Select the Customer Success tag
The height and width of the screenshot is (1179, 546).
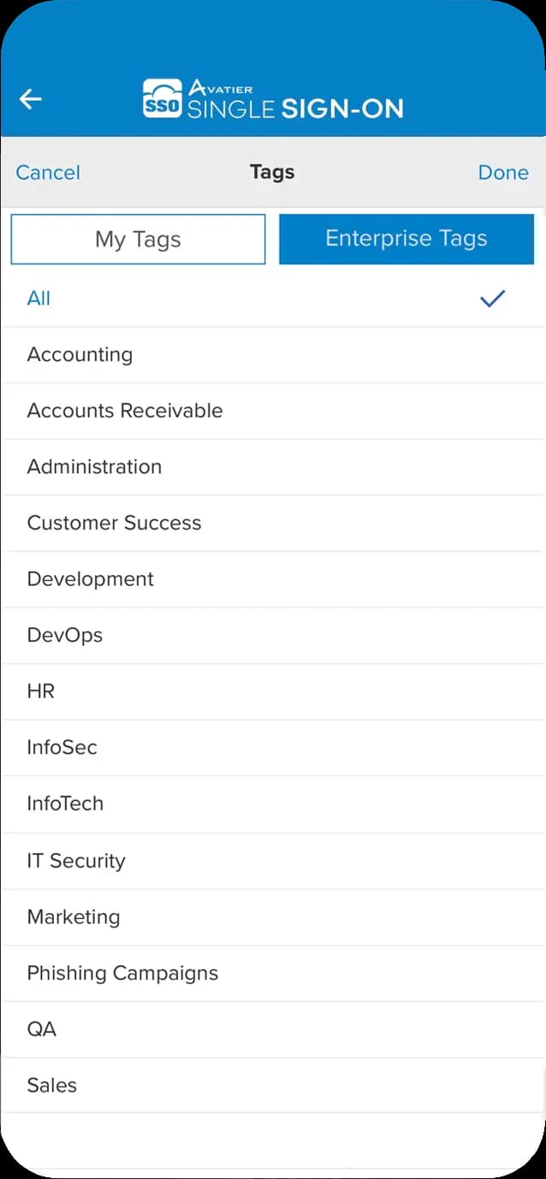coord(115,523)
